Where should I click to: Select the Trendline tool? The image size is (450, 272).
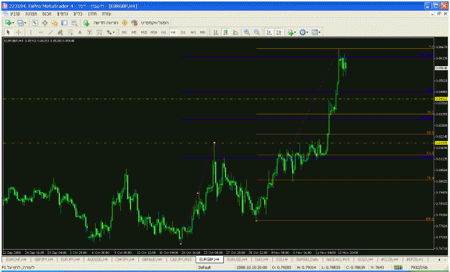pos(50,32)
